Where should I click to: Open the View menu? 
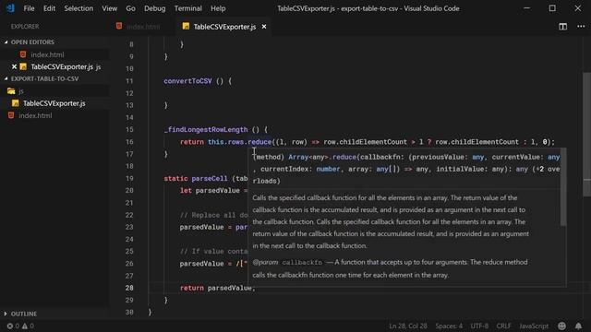109,8
